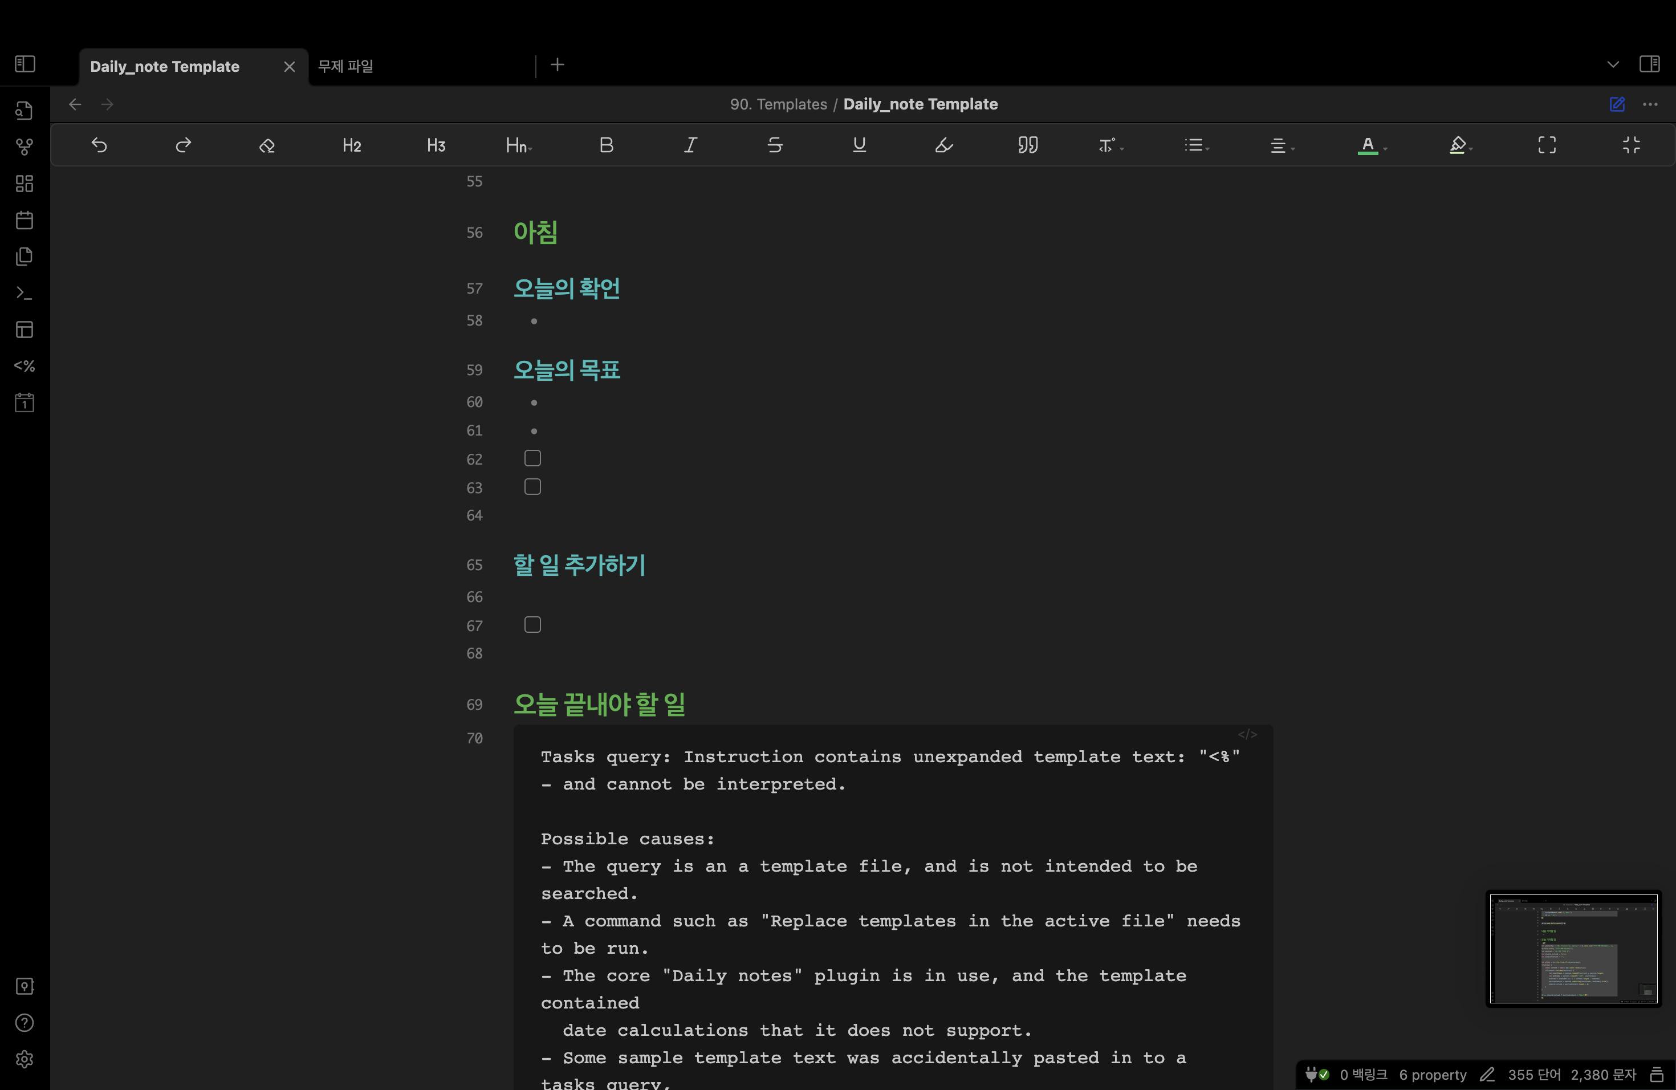The image size is (1676, 1090).
Task: Toggle the left sidebar panel
Action: point(25,64)
